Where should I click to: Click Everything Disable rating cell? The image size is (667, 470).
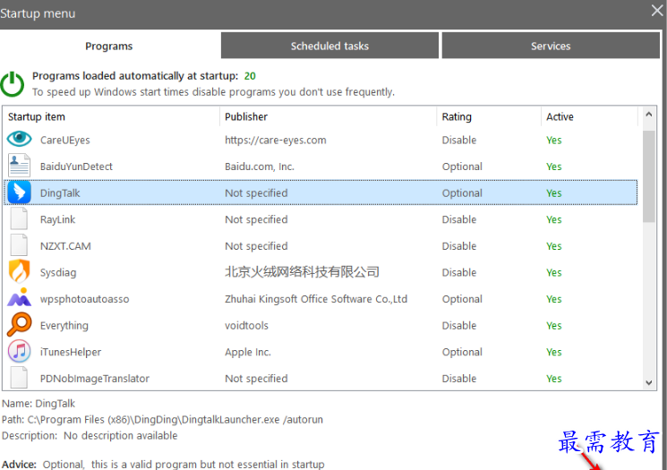459,325
